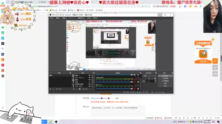Click the 开始录制 start recording button
Viewport: 222px width, 124px height.
165,78
